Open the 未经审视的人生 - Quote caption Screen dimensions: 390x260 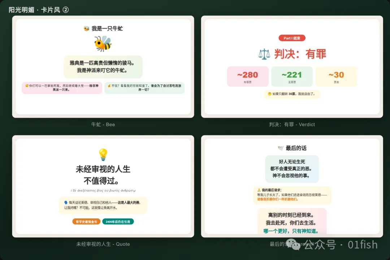[103, 244]
